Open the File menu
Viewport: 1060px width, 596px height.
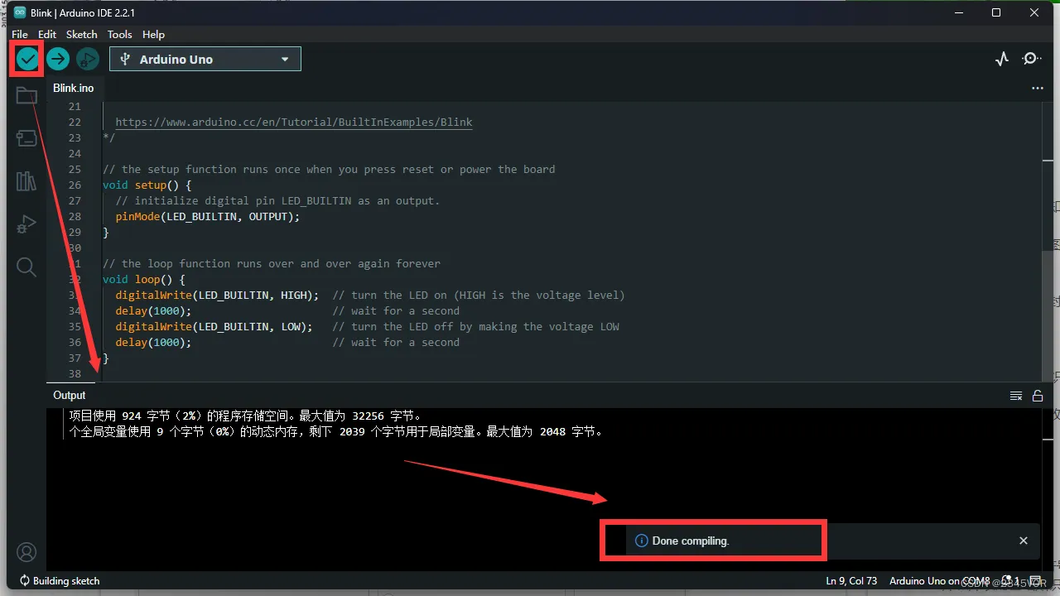(x=20, y=34)
